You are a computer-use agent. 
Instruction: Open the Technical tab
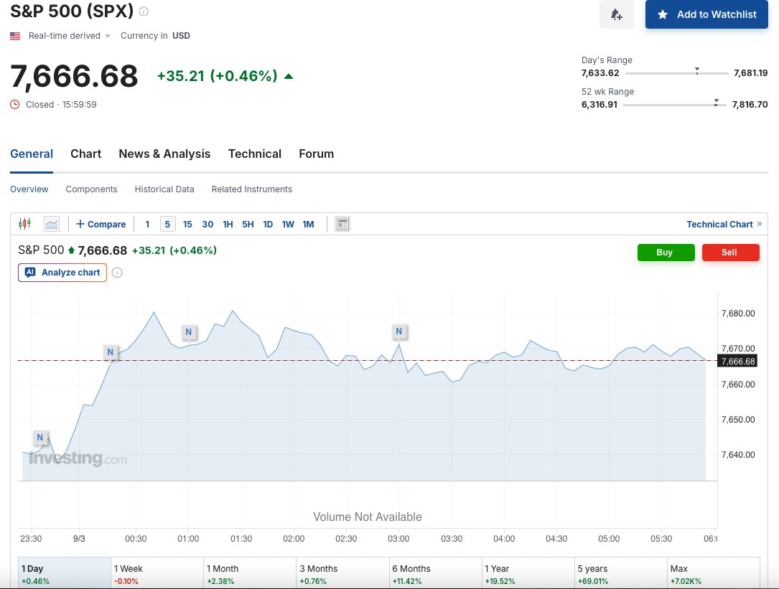(x=255, y=154)
